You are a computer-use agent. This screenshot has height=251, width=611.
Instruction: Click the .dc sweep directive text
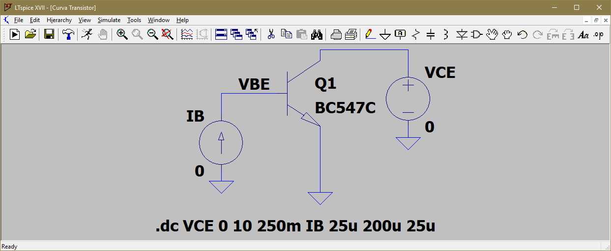295,226
